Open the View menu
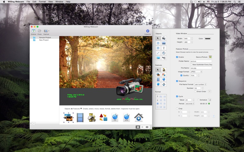 point(50,2)
